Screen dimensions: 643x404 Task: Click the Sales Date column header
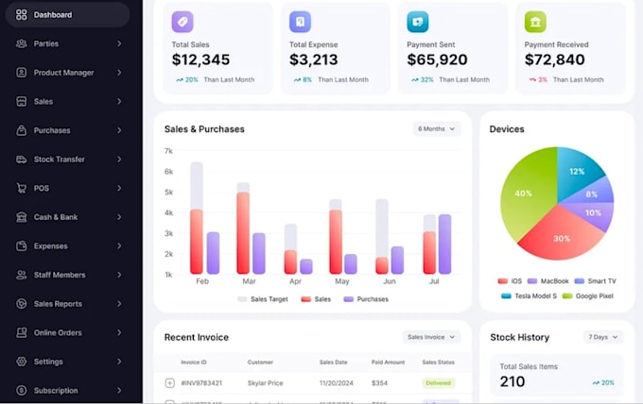pyautogui.click(x=334, y=362)
